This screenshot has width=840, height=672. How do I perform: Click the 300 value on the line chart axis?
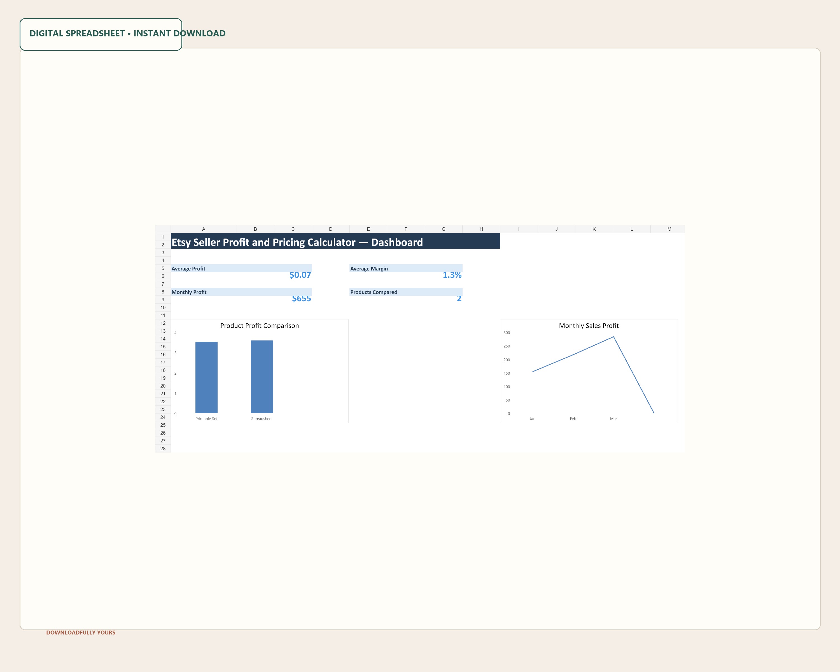pyautogui.click(x=507, y=333)
